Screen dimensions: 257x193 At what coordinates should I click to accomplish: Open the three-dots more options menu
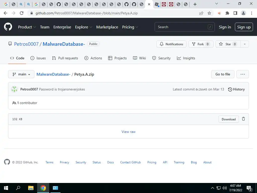[x=243, y=74]
